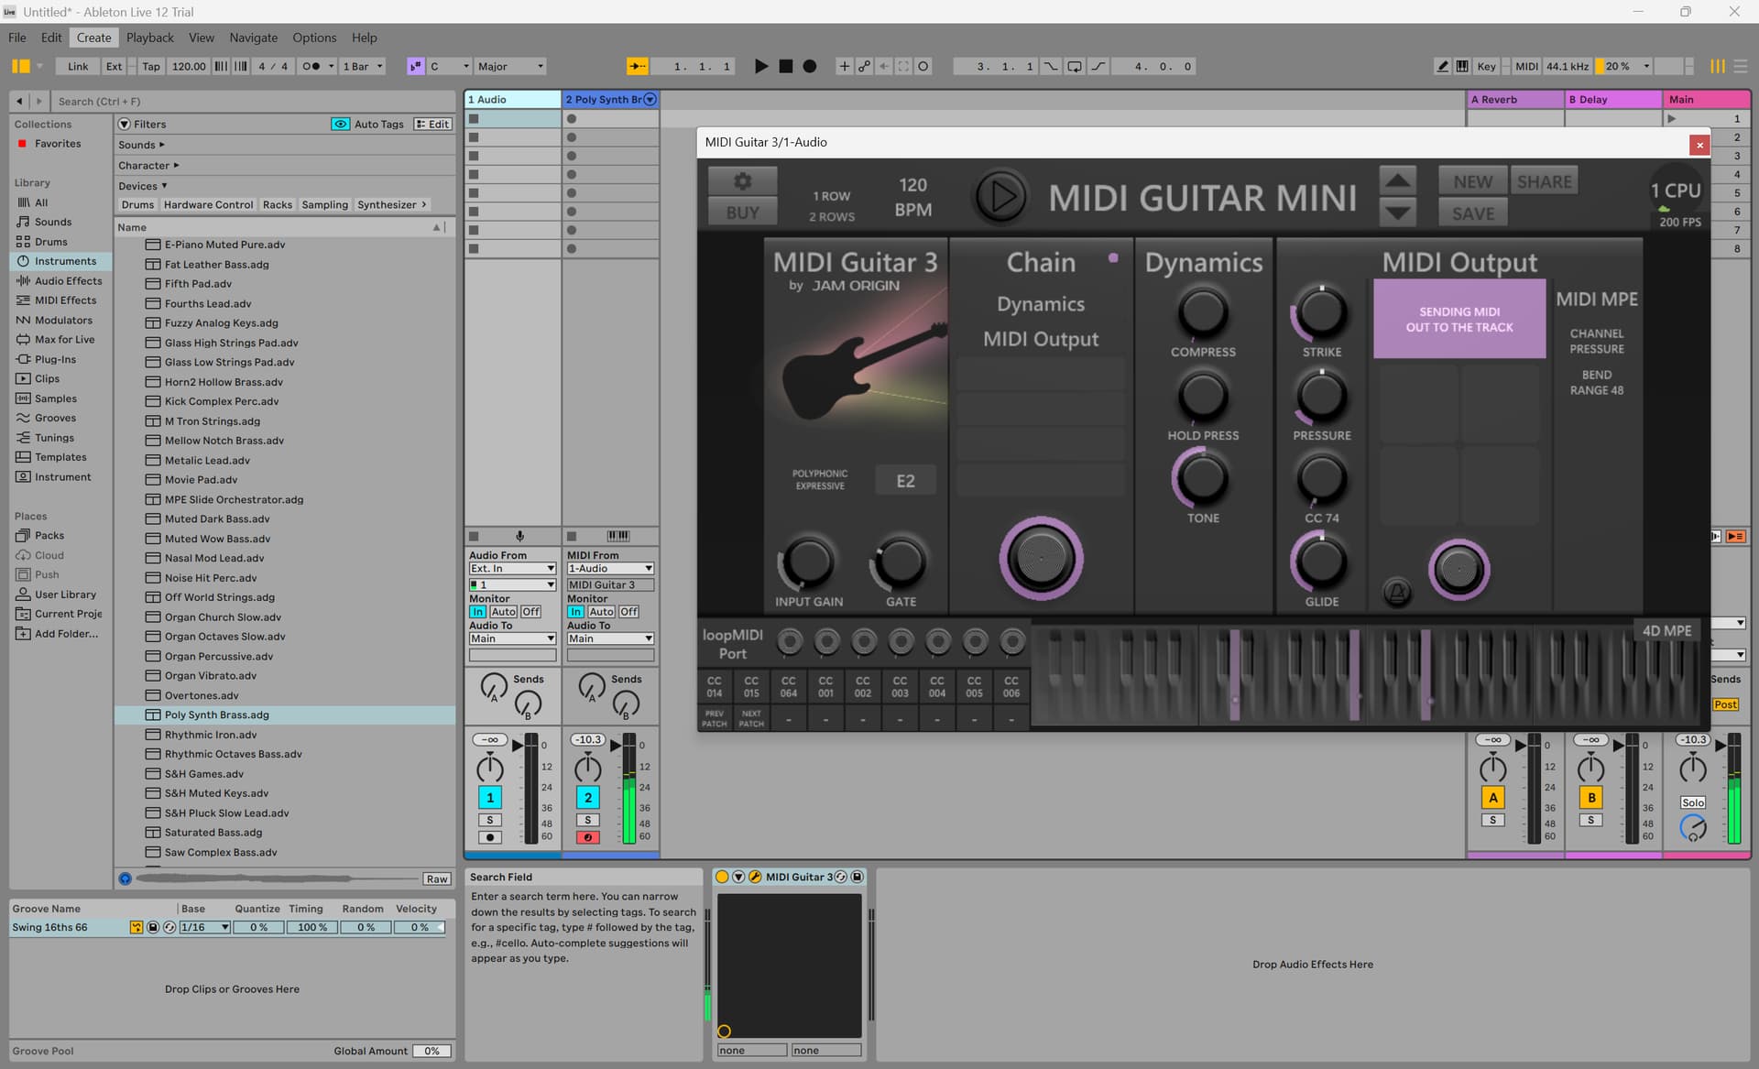Click the Follow playback arrow icon
Viewport: 1759px width, 1069px height.
[x=638, y=66]
